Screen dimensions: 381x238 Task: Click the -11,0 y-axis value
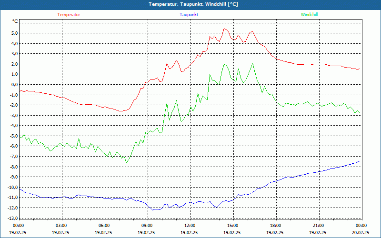point(12,198)
